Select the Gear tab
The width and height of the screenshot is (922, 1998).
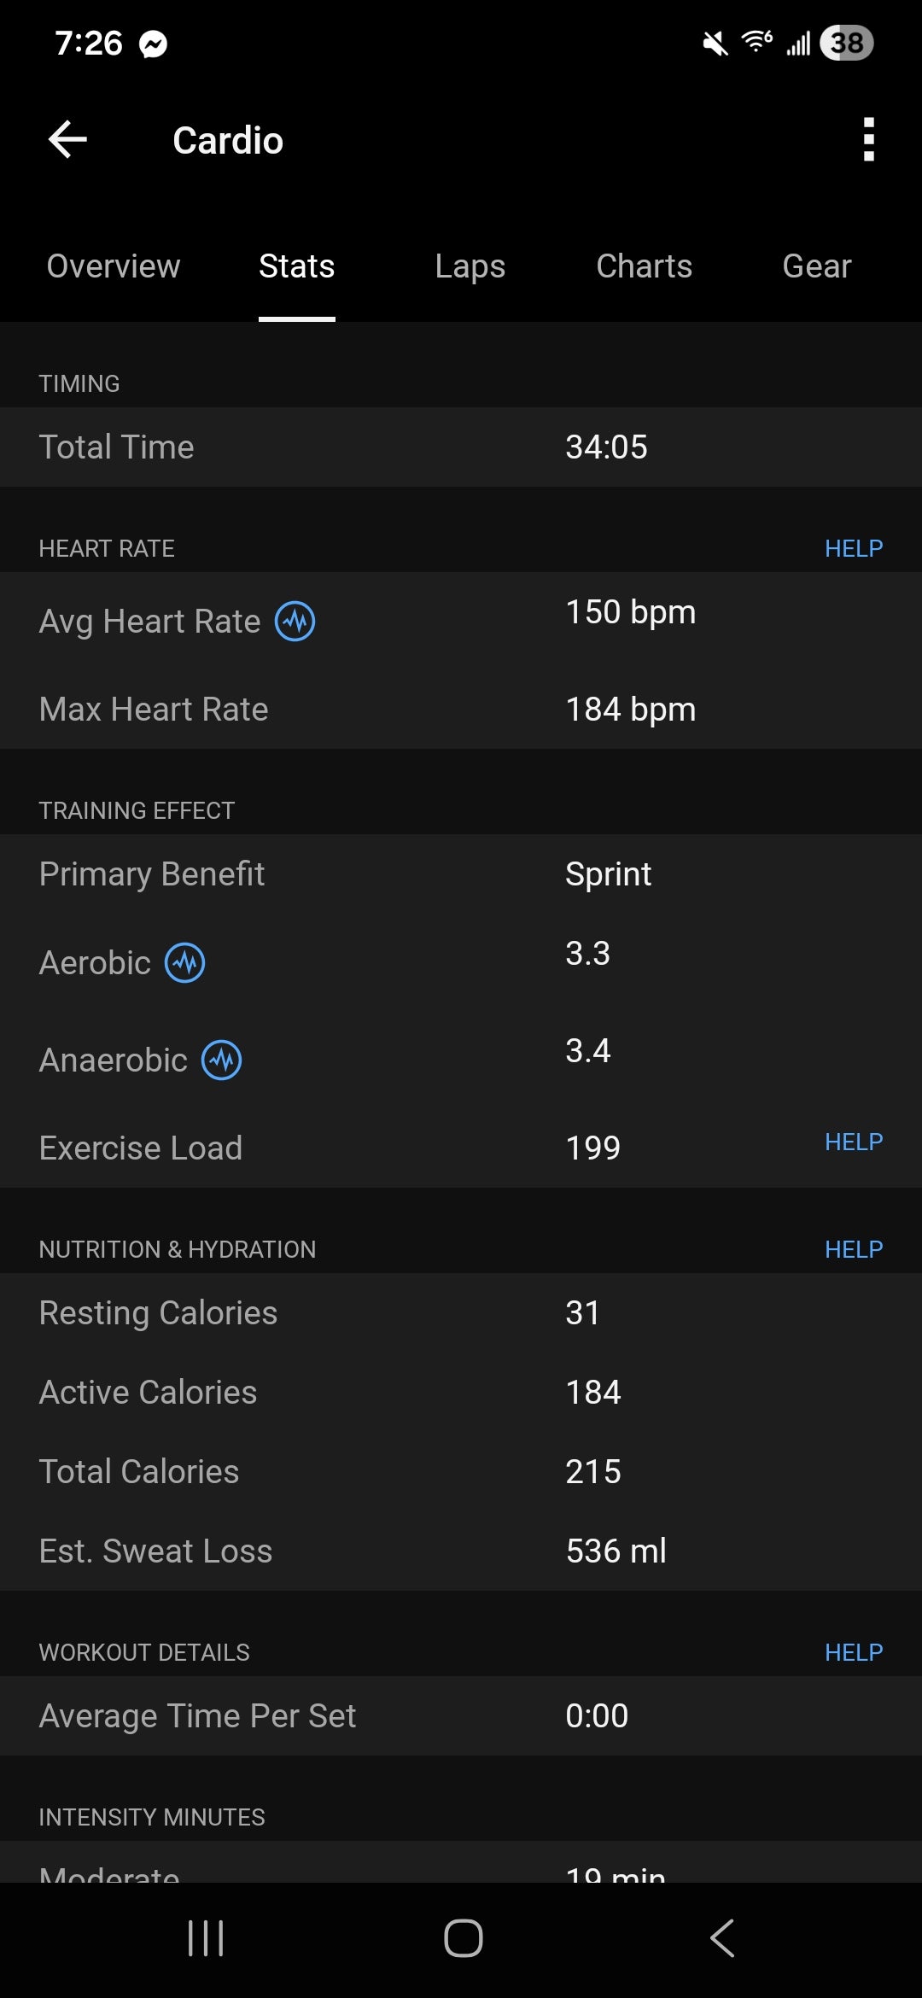[816, 266]
